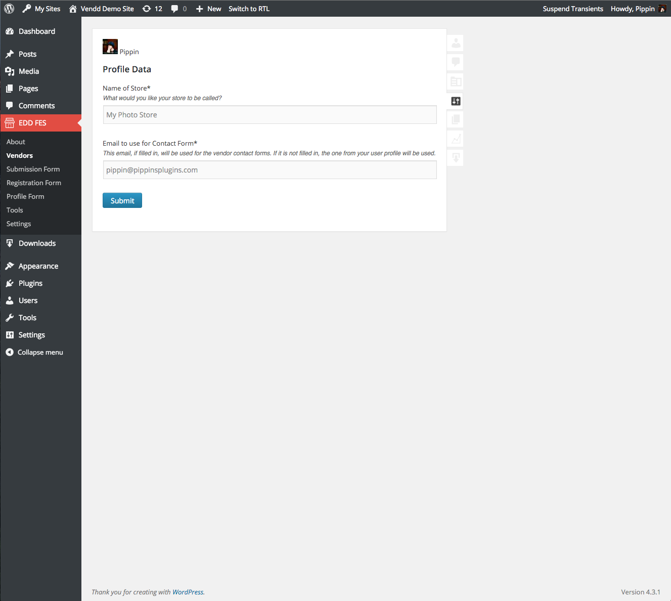Click the download arrow icon in the side panel
671x601 pixels.
point(455,157)
